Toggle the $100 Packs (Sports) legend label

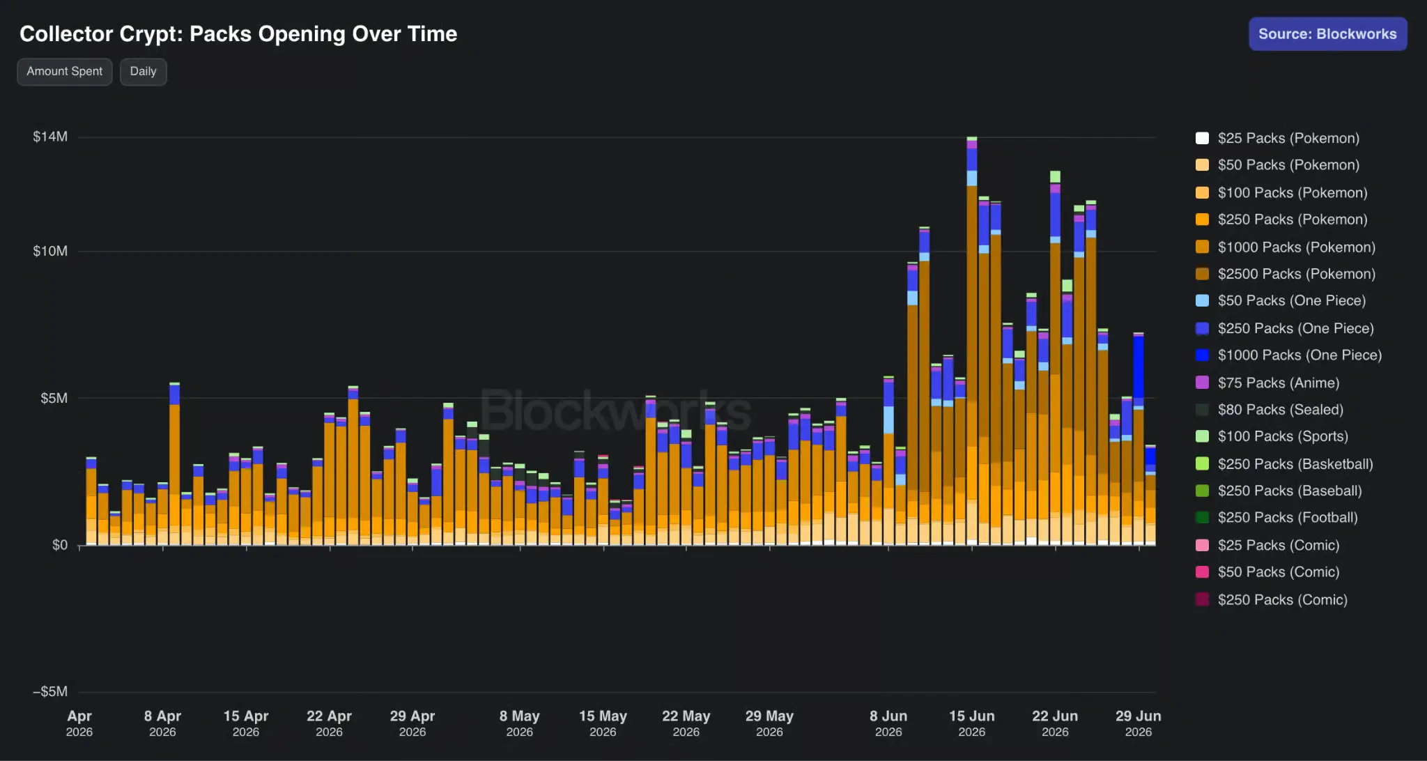coord(1283,436)
